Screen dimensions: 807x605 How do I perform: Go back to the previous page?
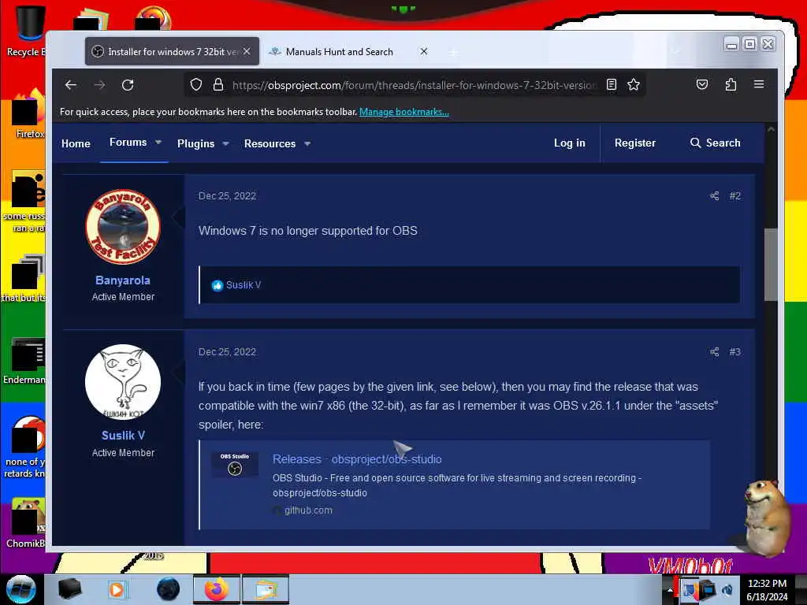71,85
